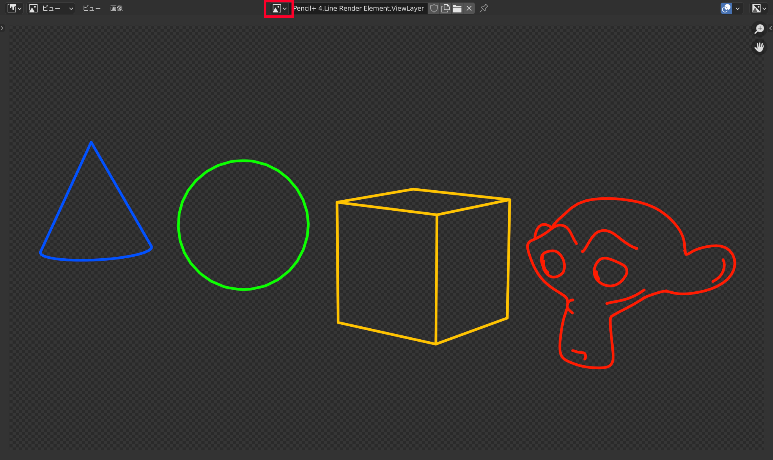Image resolution: width=773 pixels, height=460 pixels.
Task: Browse linked images dropdown
Action: pyautogui.click(x=279, y=8)
